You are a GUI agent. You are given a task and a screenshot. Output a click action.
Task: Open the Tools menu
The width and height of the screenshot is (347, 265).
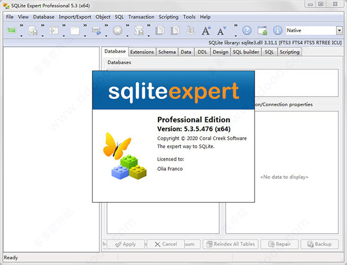coord(189,17)
